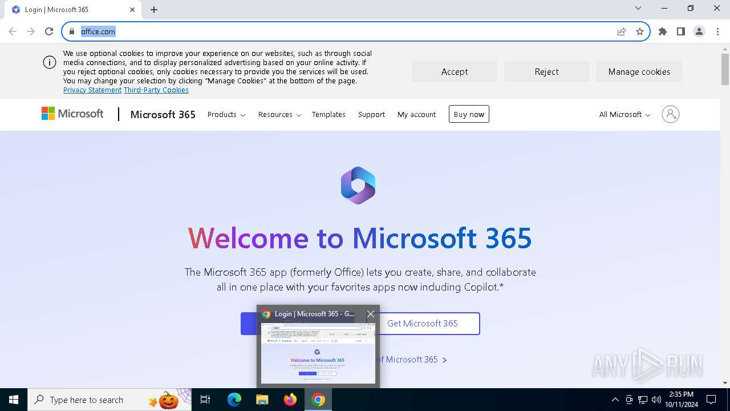
Task: Open the Third-Party Cookies link
Action: (x=156, y=90)
